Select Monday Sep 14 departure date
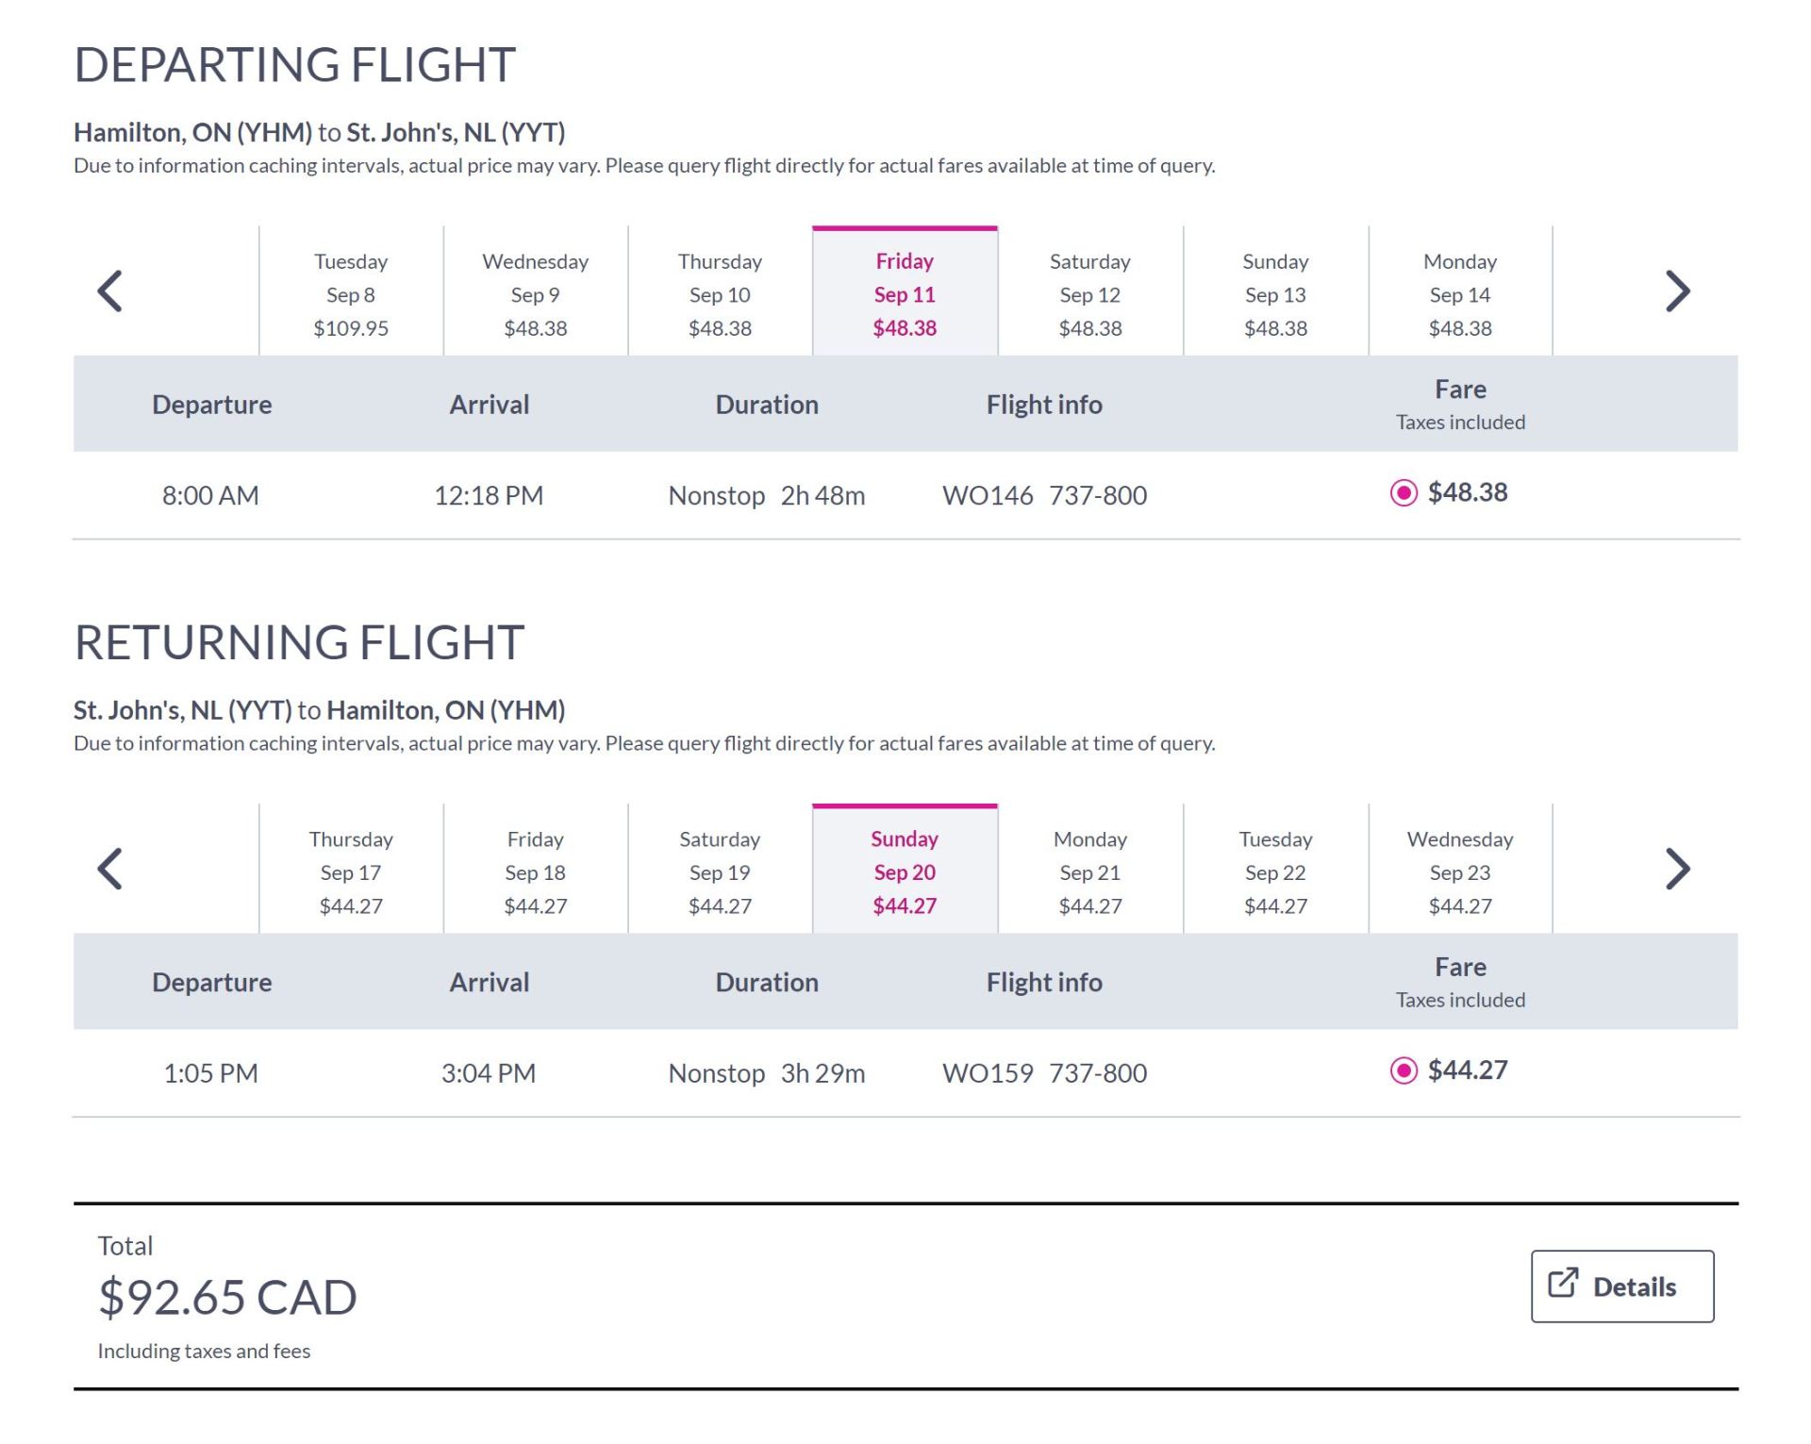 coord(1461,292)
